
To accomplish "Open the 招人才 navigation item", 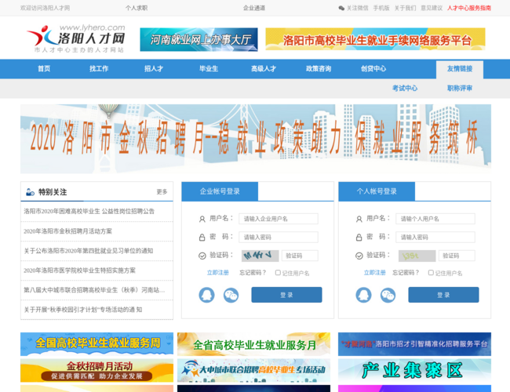I will [154, 68].
